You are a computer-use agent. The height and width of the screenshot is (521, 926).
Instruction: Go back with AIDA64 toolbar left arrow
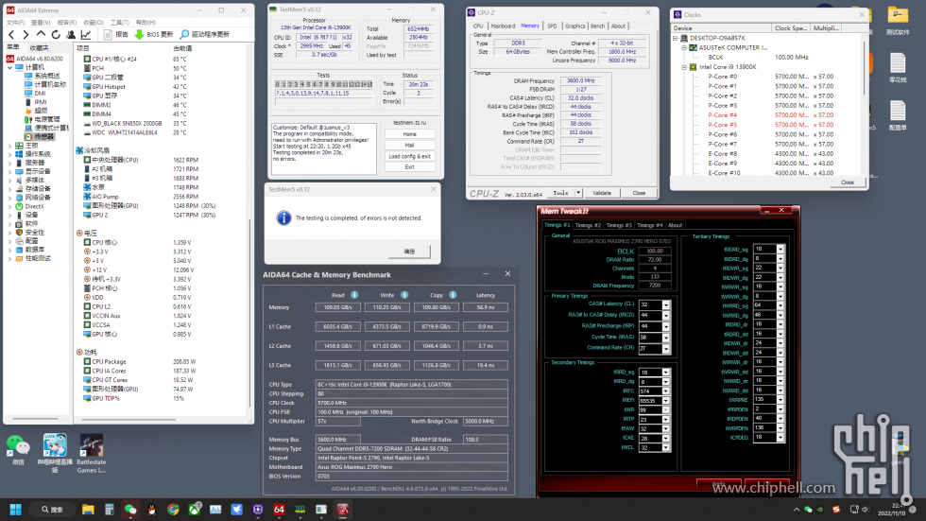tap(11, 35)
